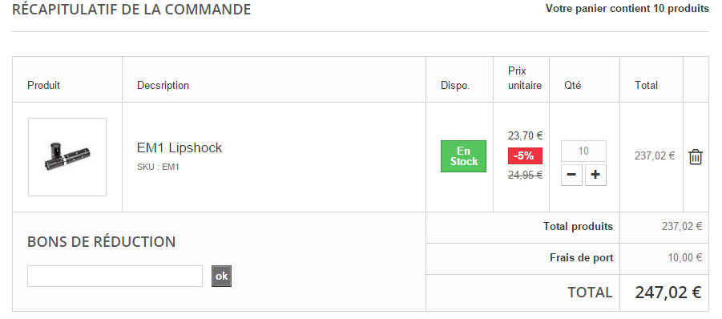Click the Total produits label

click(x=578, y=227)
